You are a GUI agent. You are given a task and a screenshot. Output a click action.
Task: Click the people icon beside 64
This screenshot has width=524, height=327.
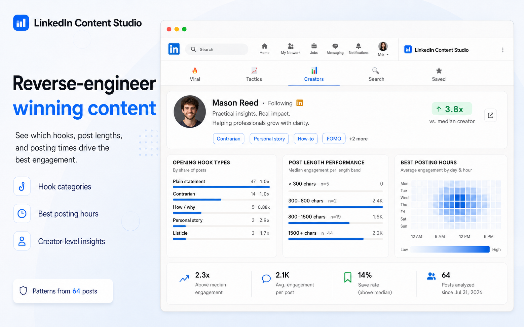tap(431, 276)
